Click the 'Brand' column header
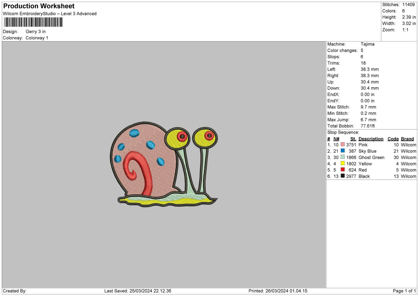 (x=407, y=139)
